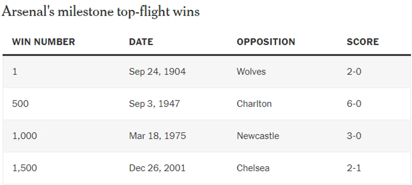Click the OPPOSITION column header
Screen dimensions: 412x185
266,42
